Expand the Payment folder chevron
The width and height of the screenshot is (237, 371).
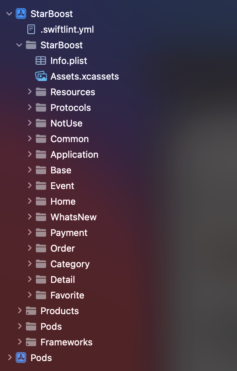30,233
